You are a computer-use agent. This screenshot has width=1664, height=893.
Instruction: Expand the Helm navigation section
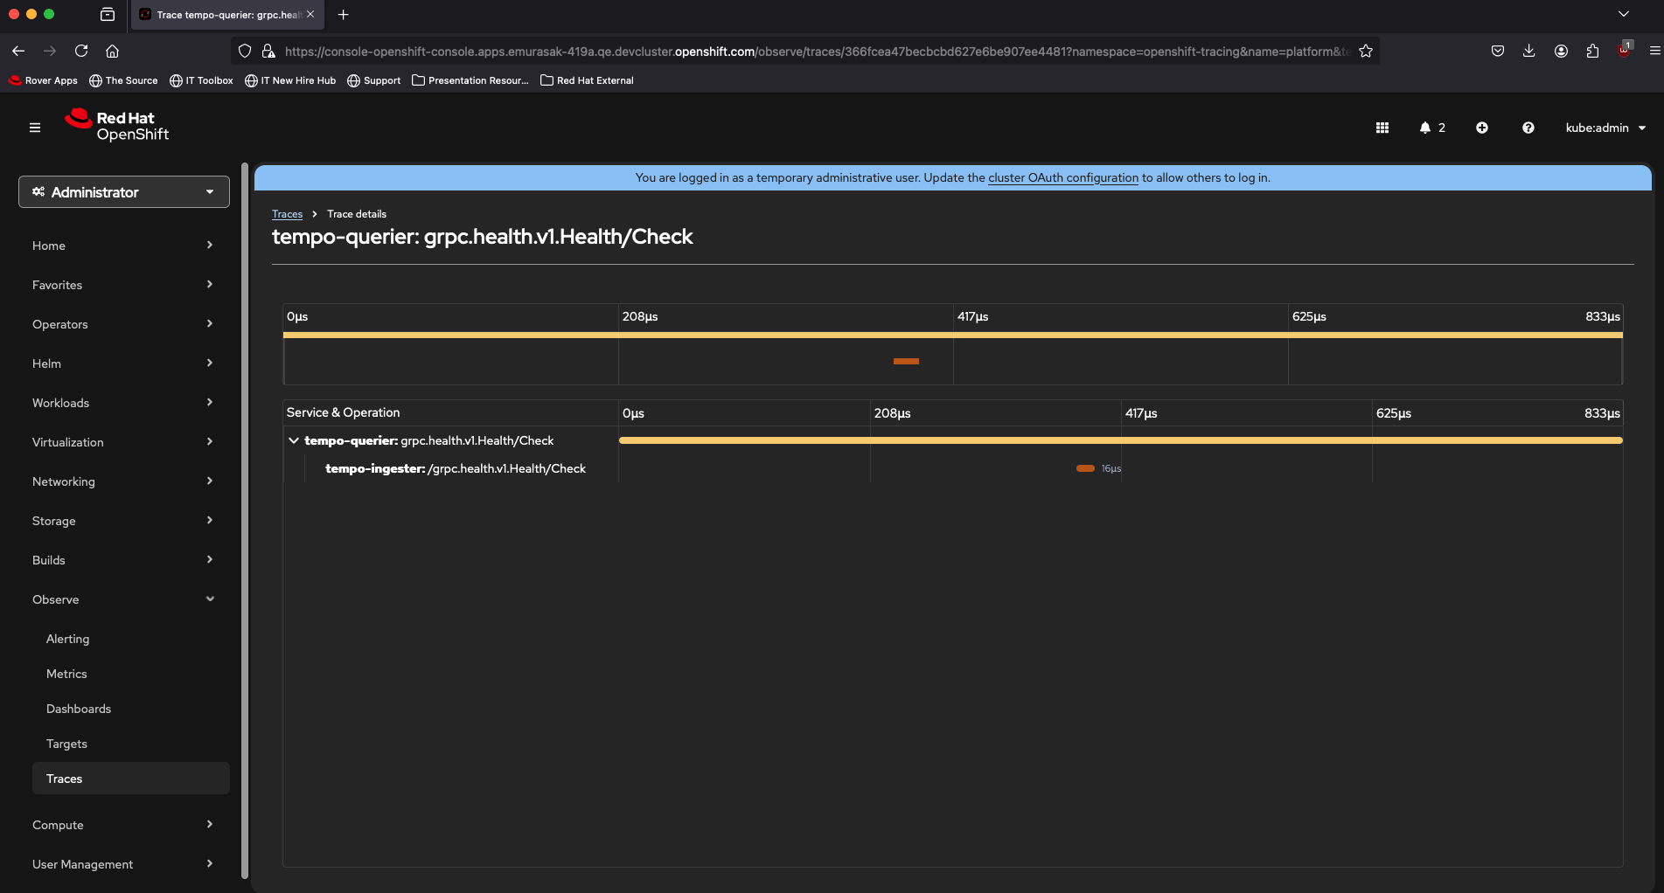(x=123, y=363)
